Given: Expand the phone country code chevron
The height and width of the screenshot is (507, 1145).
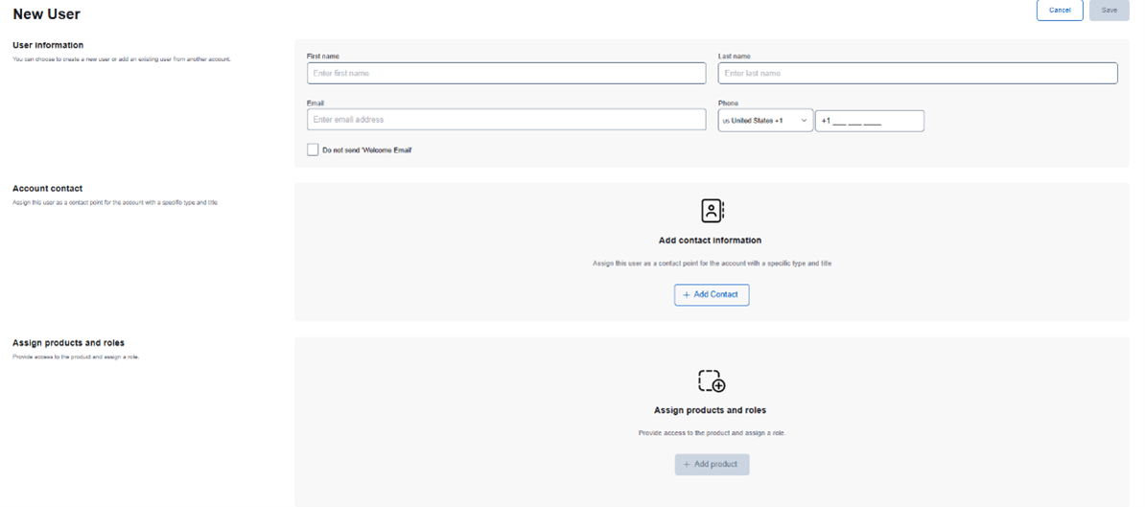Looking at the screenshot, I should (804, 121).
